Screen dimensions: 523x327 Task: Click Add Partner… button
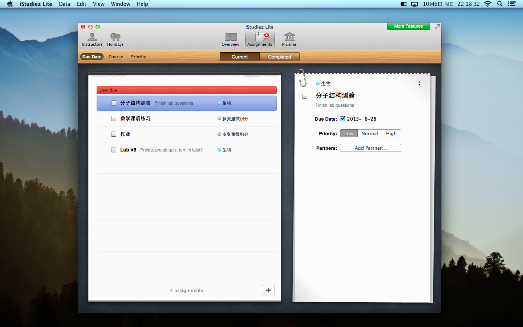tap(370, 148)
